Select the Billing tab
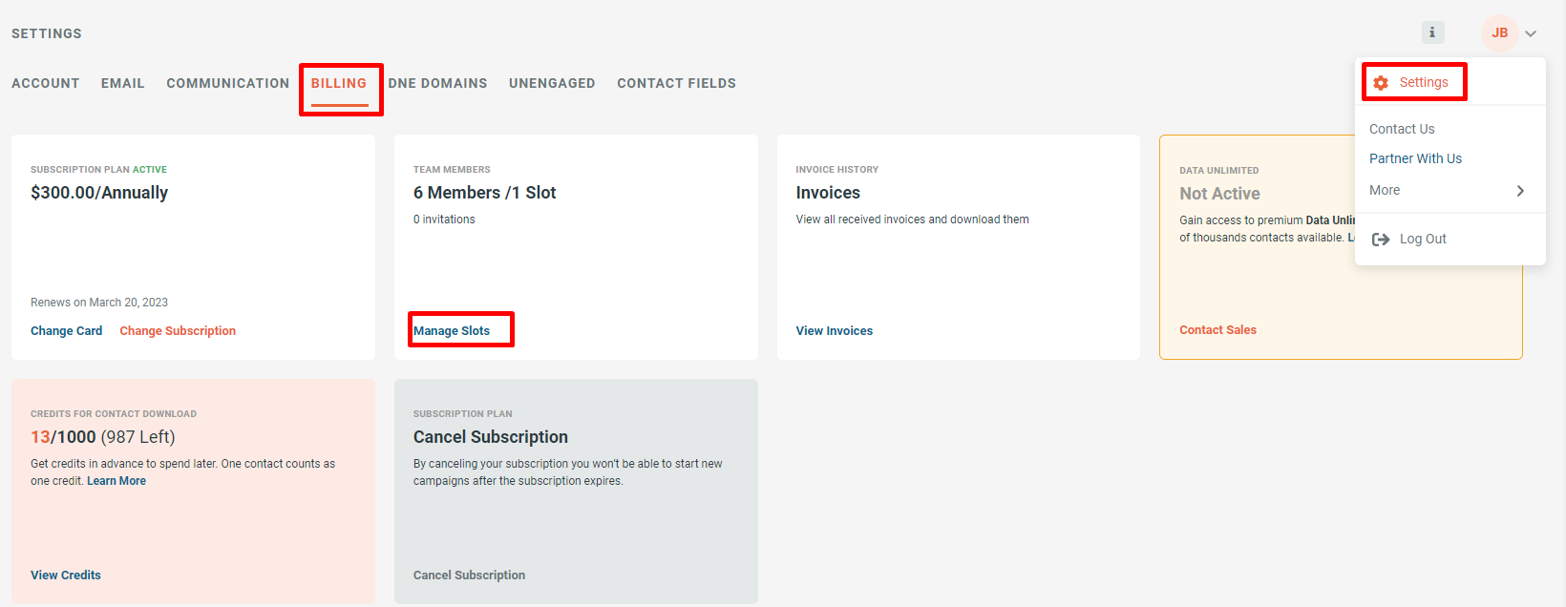The image size is (1566, 607). [339, 83]
